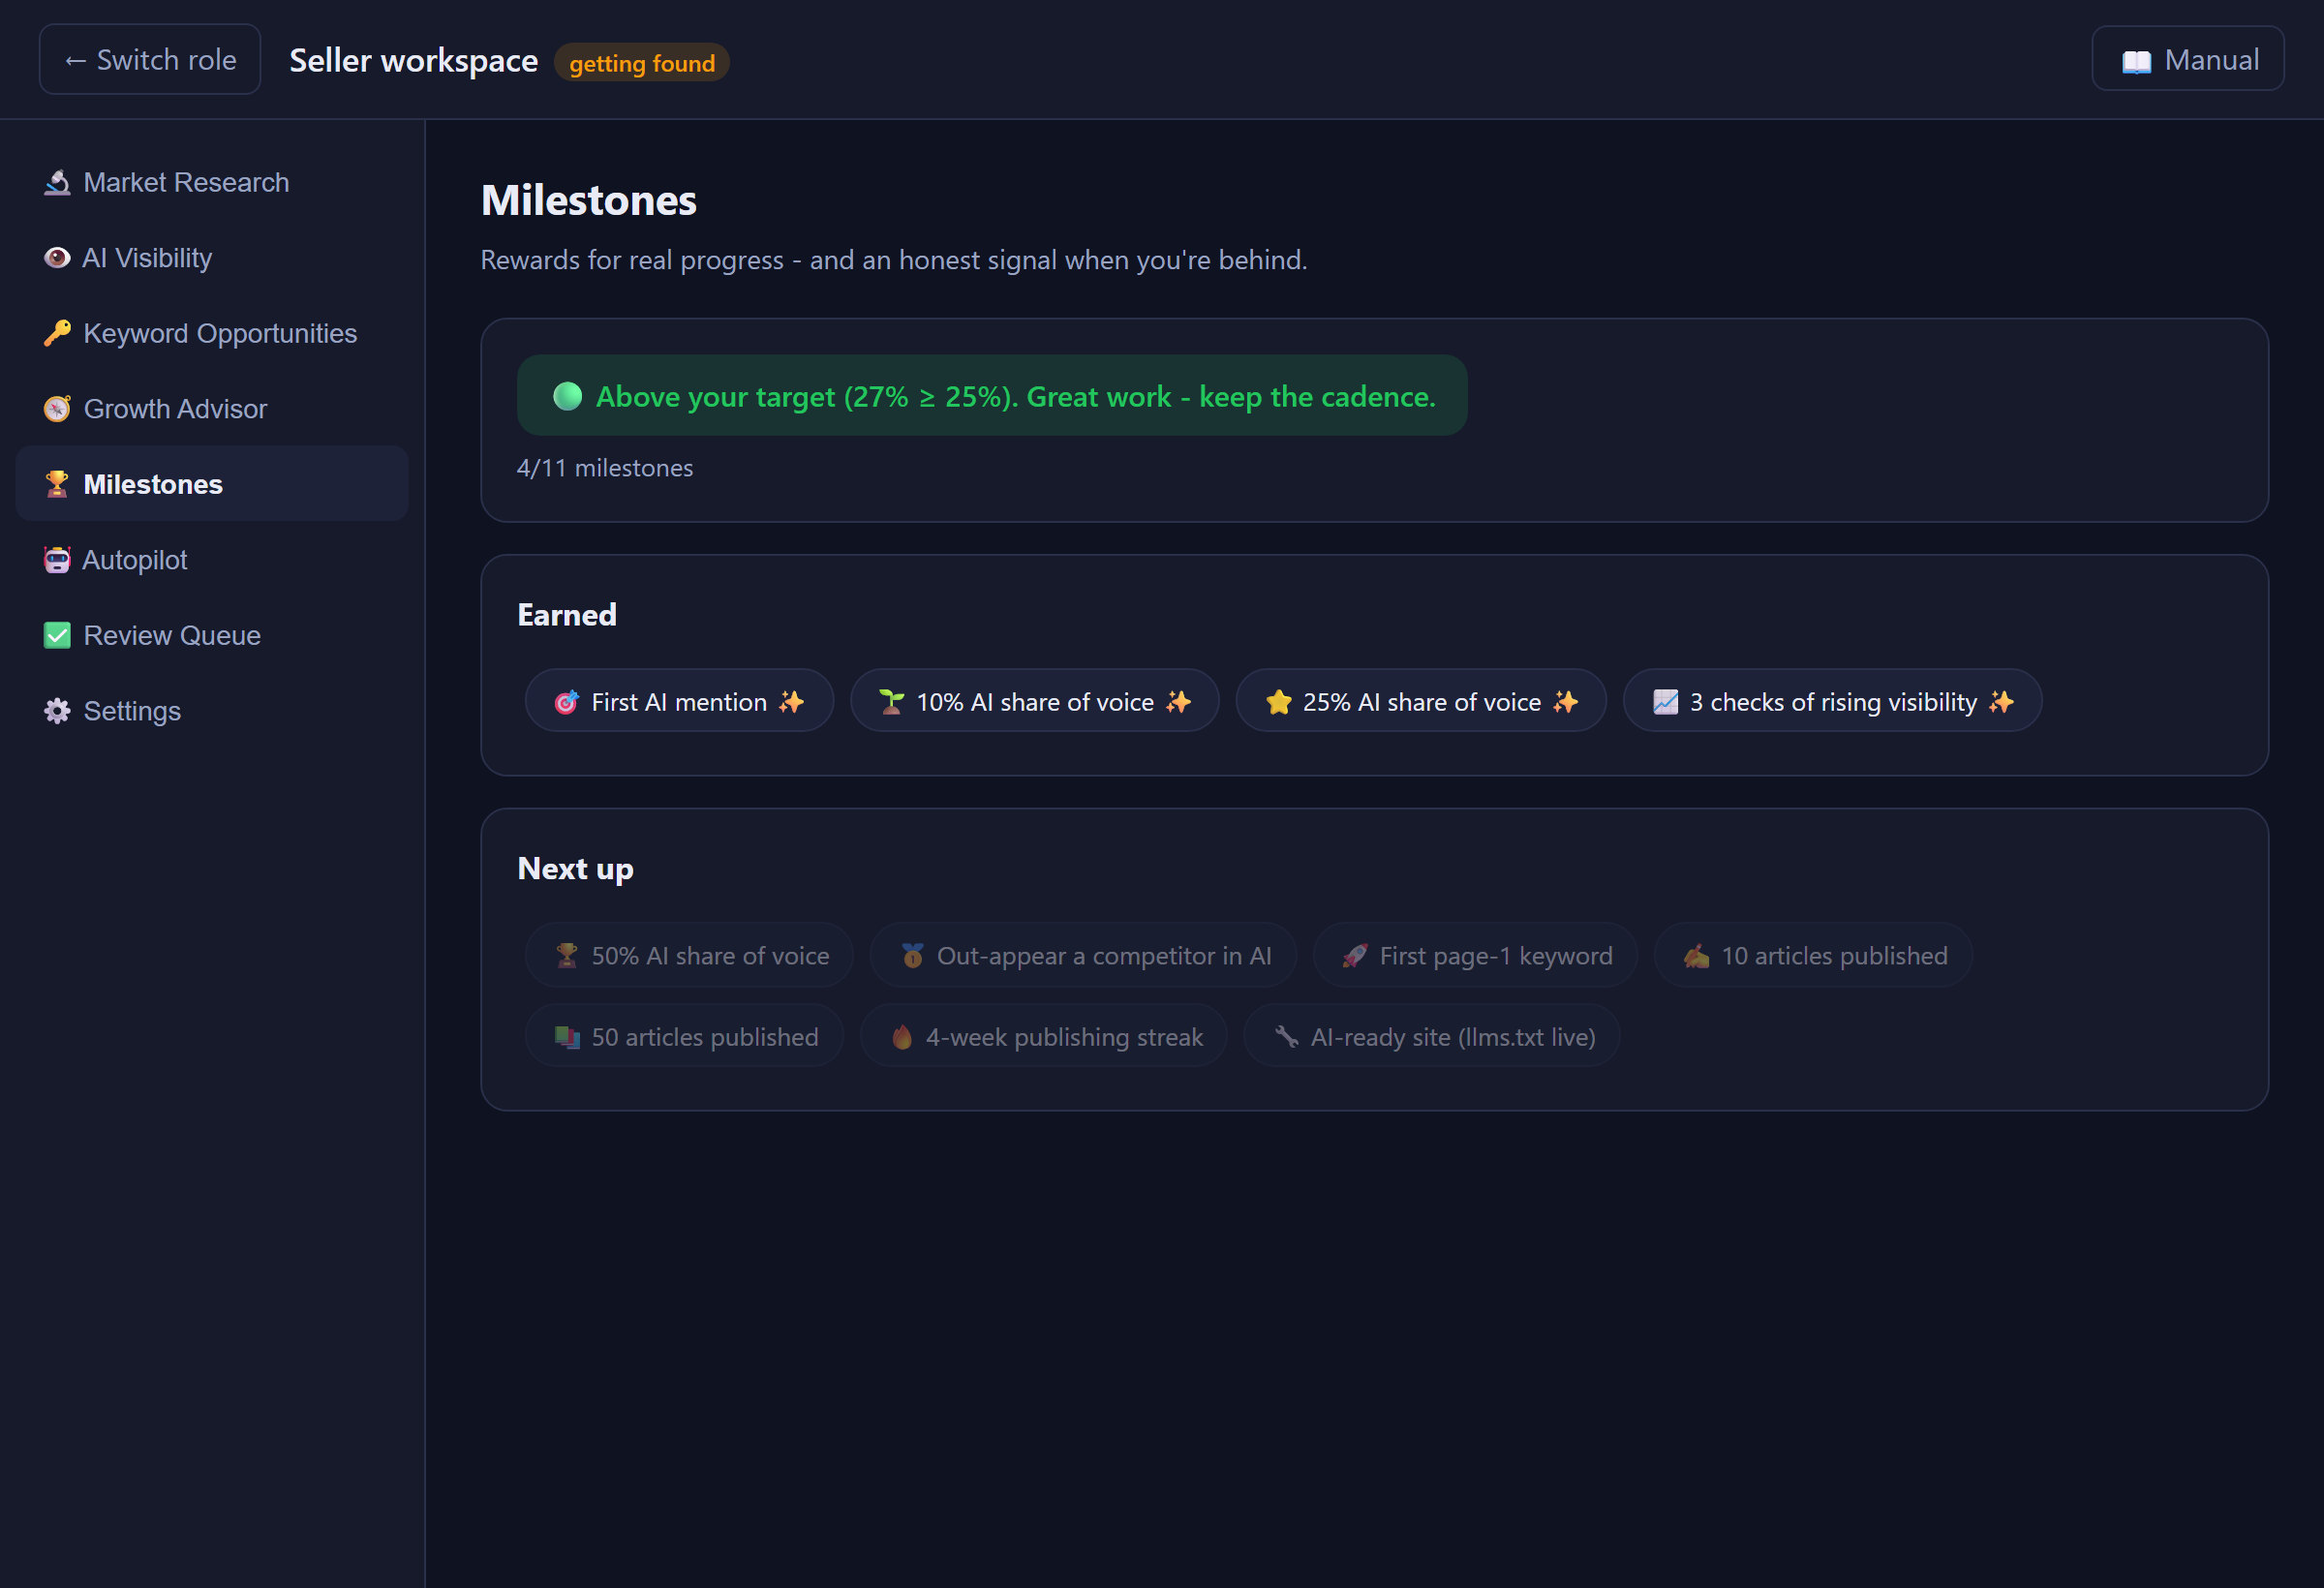Click the 50% AI share of voice milestone

pyautogui.click(x=689, y=956)
